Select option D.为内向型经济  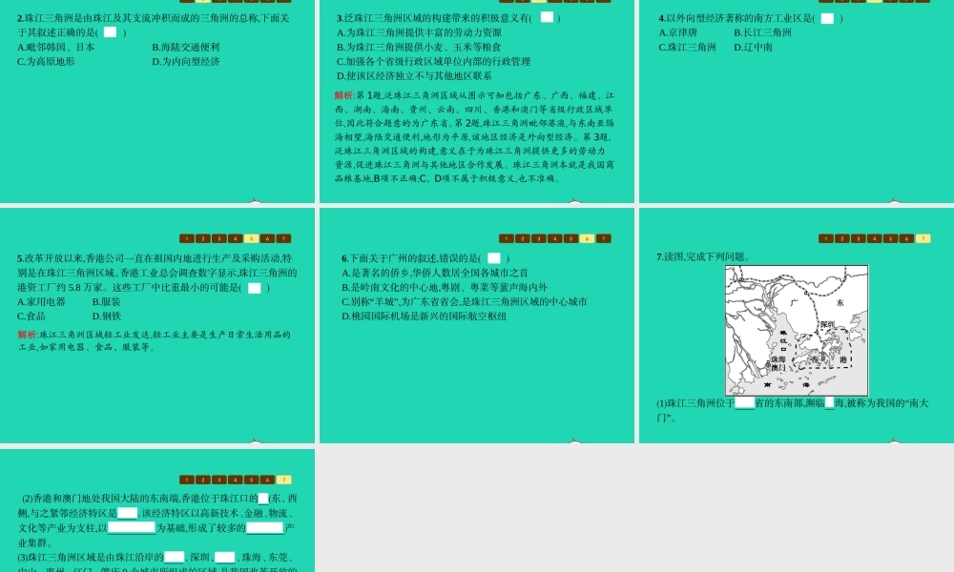[x=186, y=62]
